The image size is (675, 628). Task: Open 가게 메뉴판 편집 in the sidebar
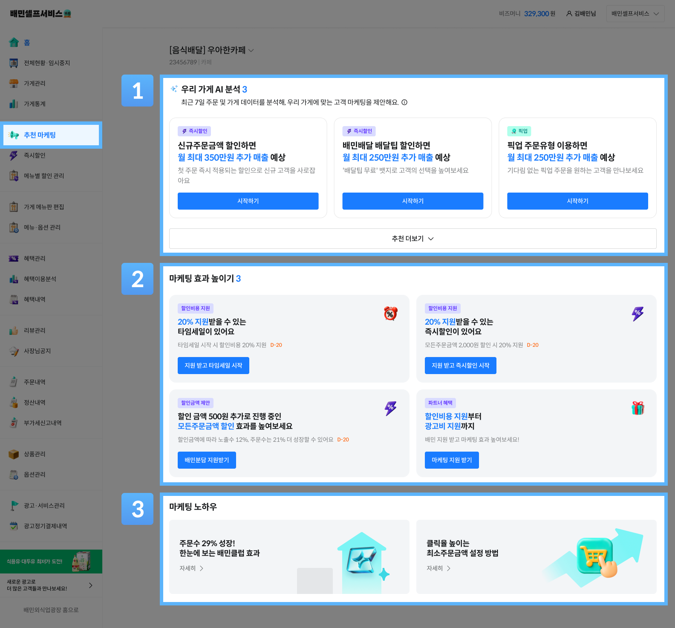[x=51, y=207]
